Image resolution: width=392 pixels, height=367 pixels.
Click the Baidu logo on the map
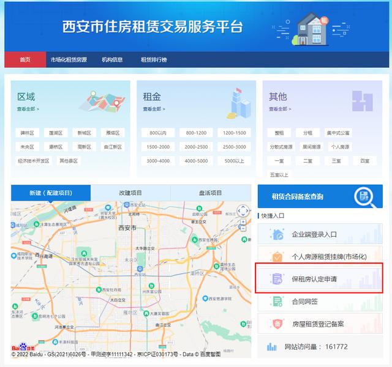click(23, 347)
